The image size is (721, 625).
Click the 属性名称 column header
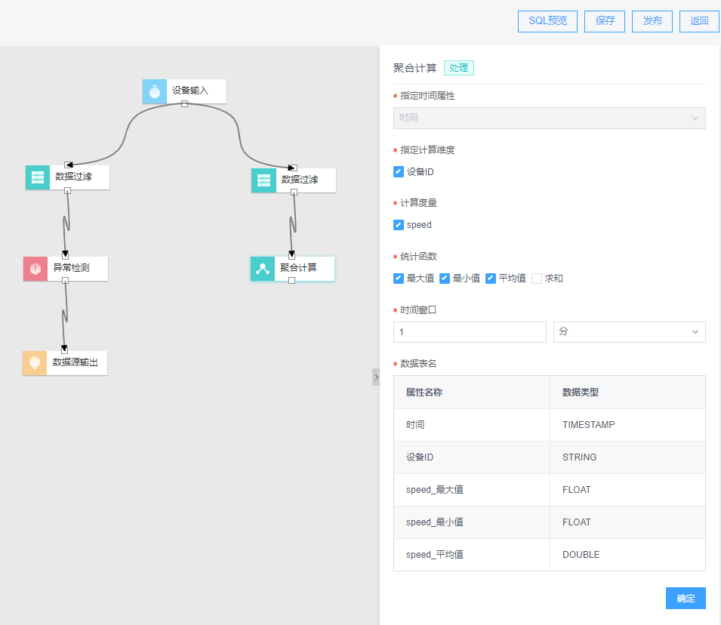472,393
